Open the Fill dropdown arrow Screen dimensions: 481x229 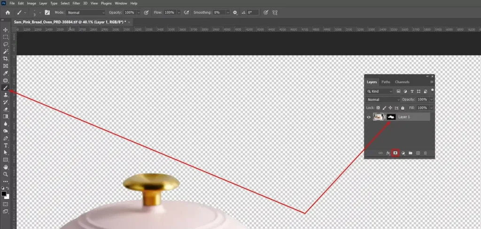[x=431, y=108]
